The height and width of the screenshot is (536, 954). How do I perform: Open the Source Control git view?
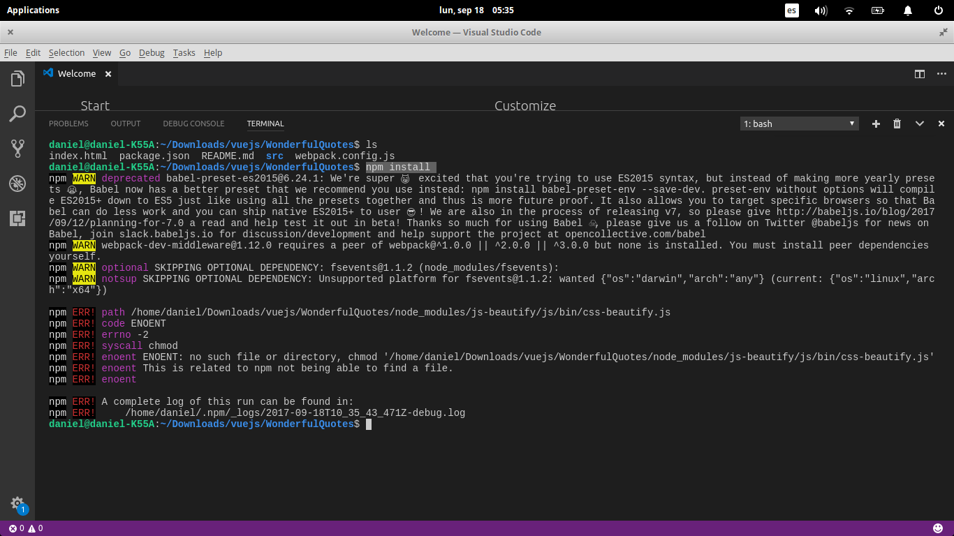pos(17,148)
